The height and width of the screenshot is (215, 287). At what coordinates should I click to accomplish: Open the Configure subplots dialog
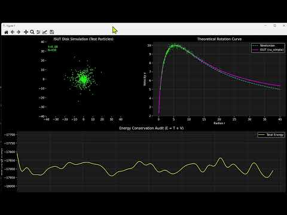(x=38, y=32)
